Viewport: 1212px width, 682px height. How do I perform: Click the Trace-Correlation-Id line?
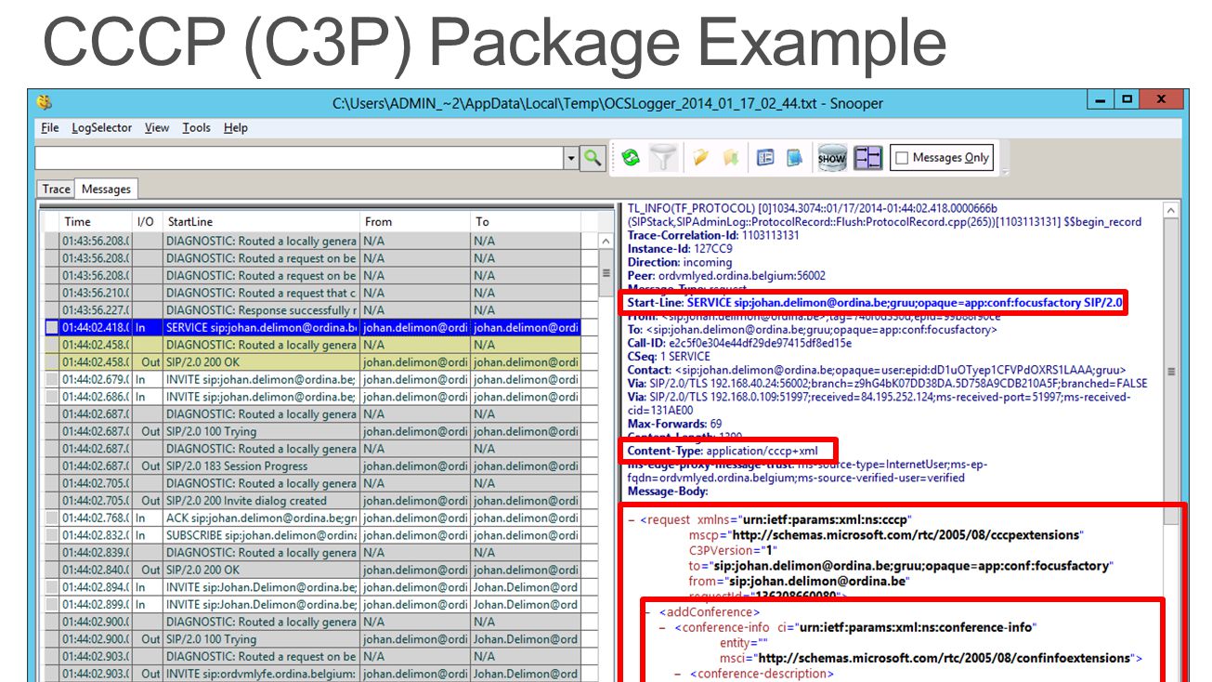coord(713,236)
